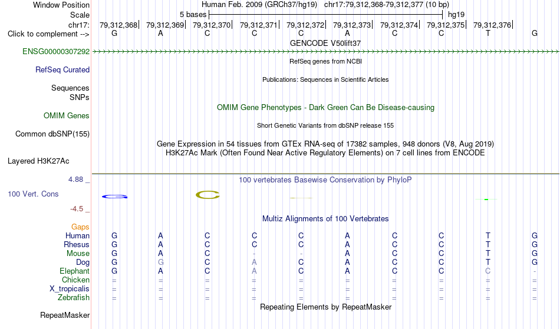Click the OMIM Gene Phenotypes title

[x=325, y=107]
